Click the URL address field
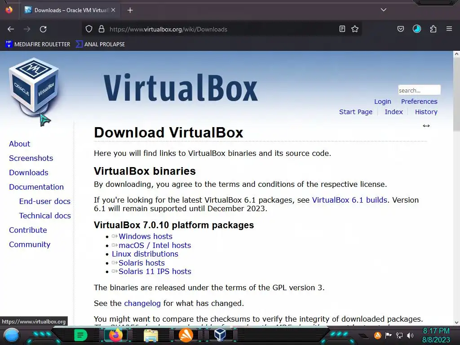The image size is (460, 345). tap(223, 29)
